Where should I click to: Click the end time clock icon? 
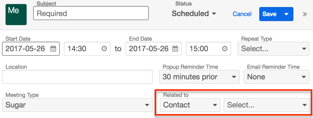point(225,49)
